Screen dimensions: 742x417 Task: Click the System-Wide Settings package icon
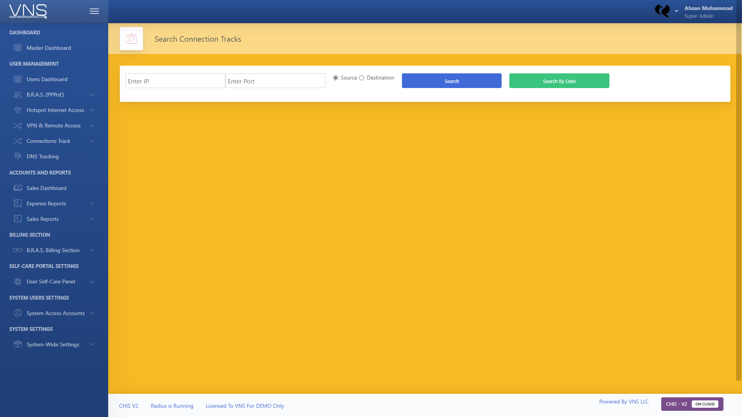click(18, 344)
